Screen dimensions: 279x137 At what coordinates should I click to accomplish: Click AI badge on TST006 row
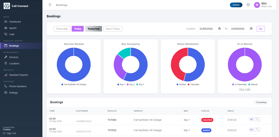pyautogui.click(x=251, y=119)
